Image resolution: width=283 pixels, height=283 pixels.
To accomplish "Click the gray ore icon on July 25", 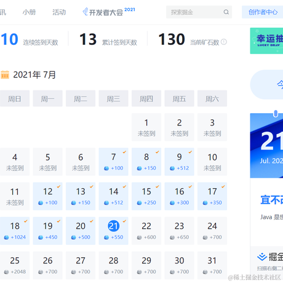I will [x=7, y=272].
